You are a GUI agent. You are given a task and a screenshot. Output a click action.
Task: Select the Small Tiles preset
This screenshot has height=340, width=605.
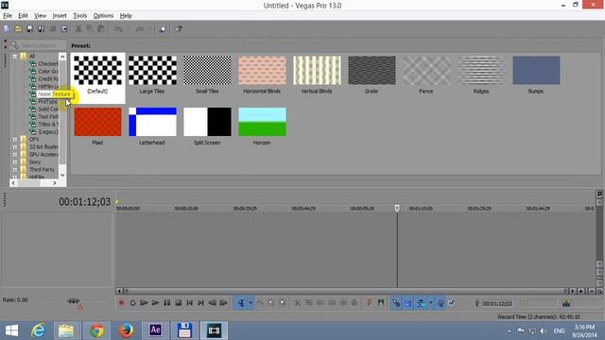point(207,76)
